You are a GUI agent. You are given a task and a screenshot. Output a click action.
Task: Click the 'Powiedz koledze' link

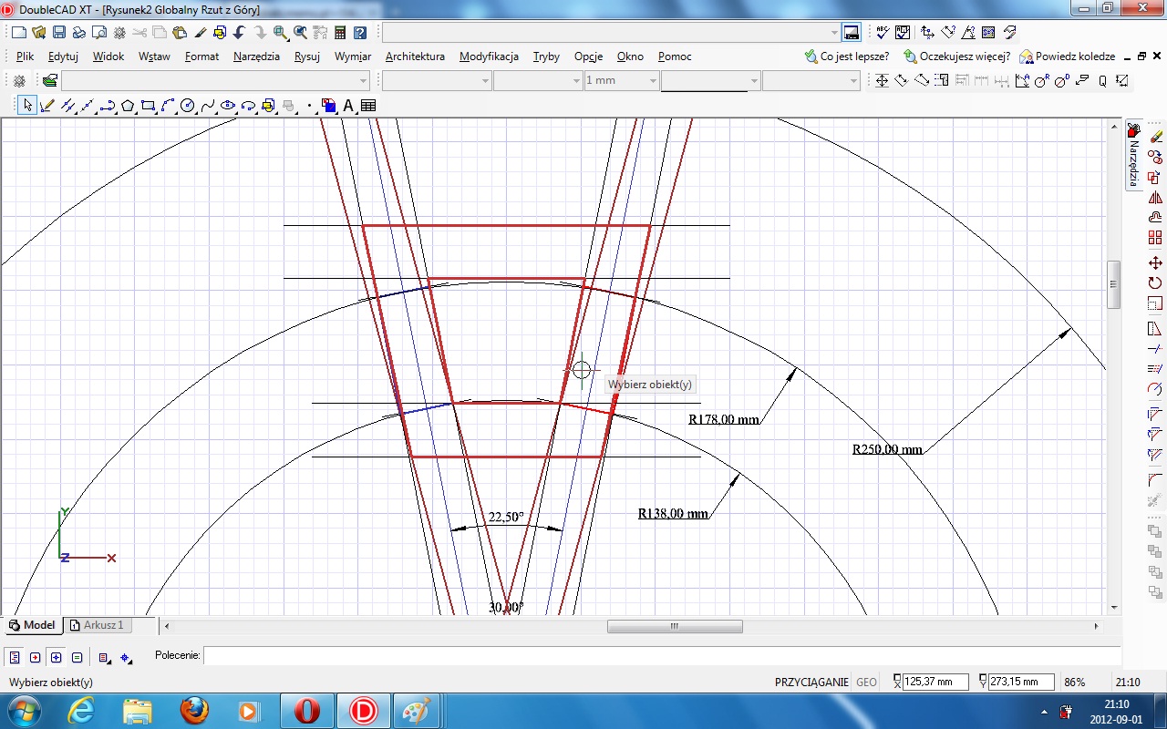click(1074, 56)
